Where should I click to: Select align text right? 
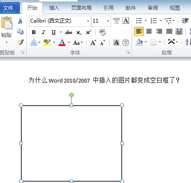[x=159, y=31]
